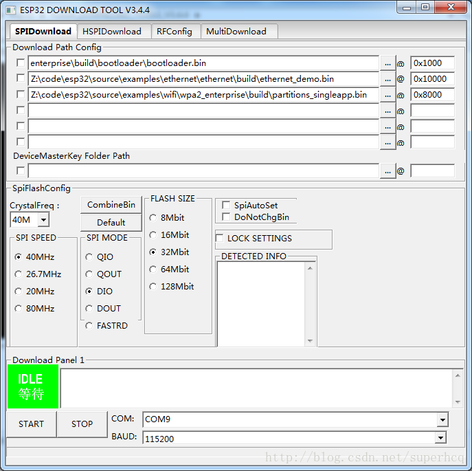The width and height of the screenshot is (472, 471).
Task: Click the Download Panel 1 log area
Action: click(257, 388)
